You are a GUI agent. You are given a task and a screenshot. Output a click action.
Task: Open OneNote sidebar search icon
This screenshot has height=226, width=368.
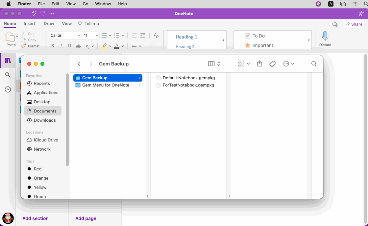(8, 75)
